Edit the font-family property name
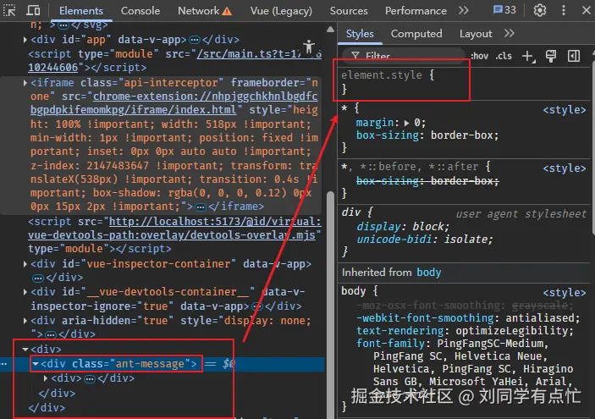 coord(390,344)
